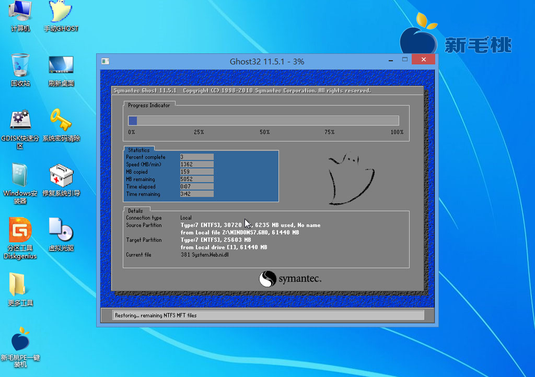The width and height of the screenshot is (535, 377).
Task: Click the Ghost32 window system menu icon
Action: (105, 62)
